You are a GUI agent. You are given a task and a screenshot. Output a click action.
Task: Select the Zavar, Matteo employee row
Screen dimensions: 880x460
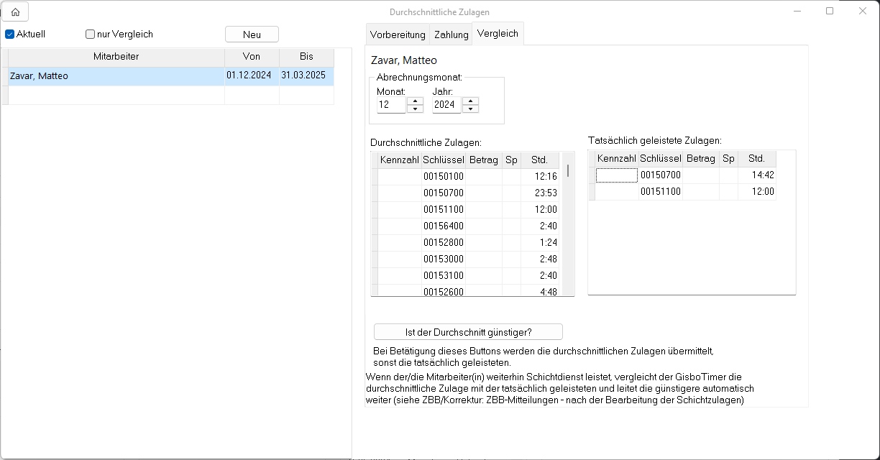point(116,76)
